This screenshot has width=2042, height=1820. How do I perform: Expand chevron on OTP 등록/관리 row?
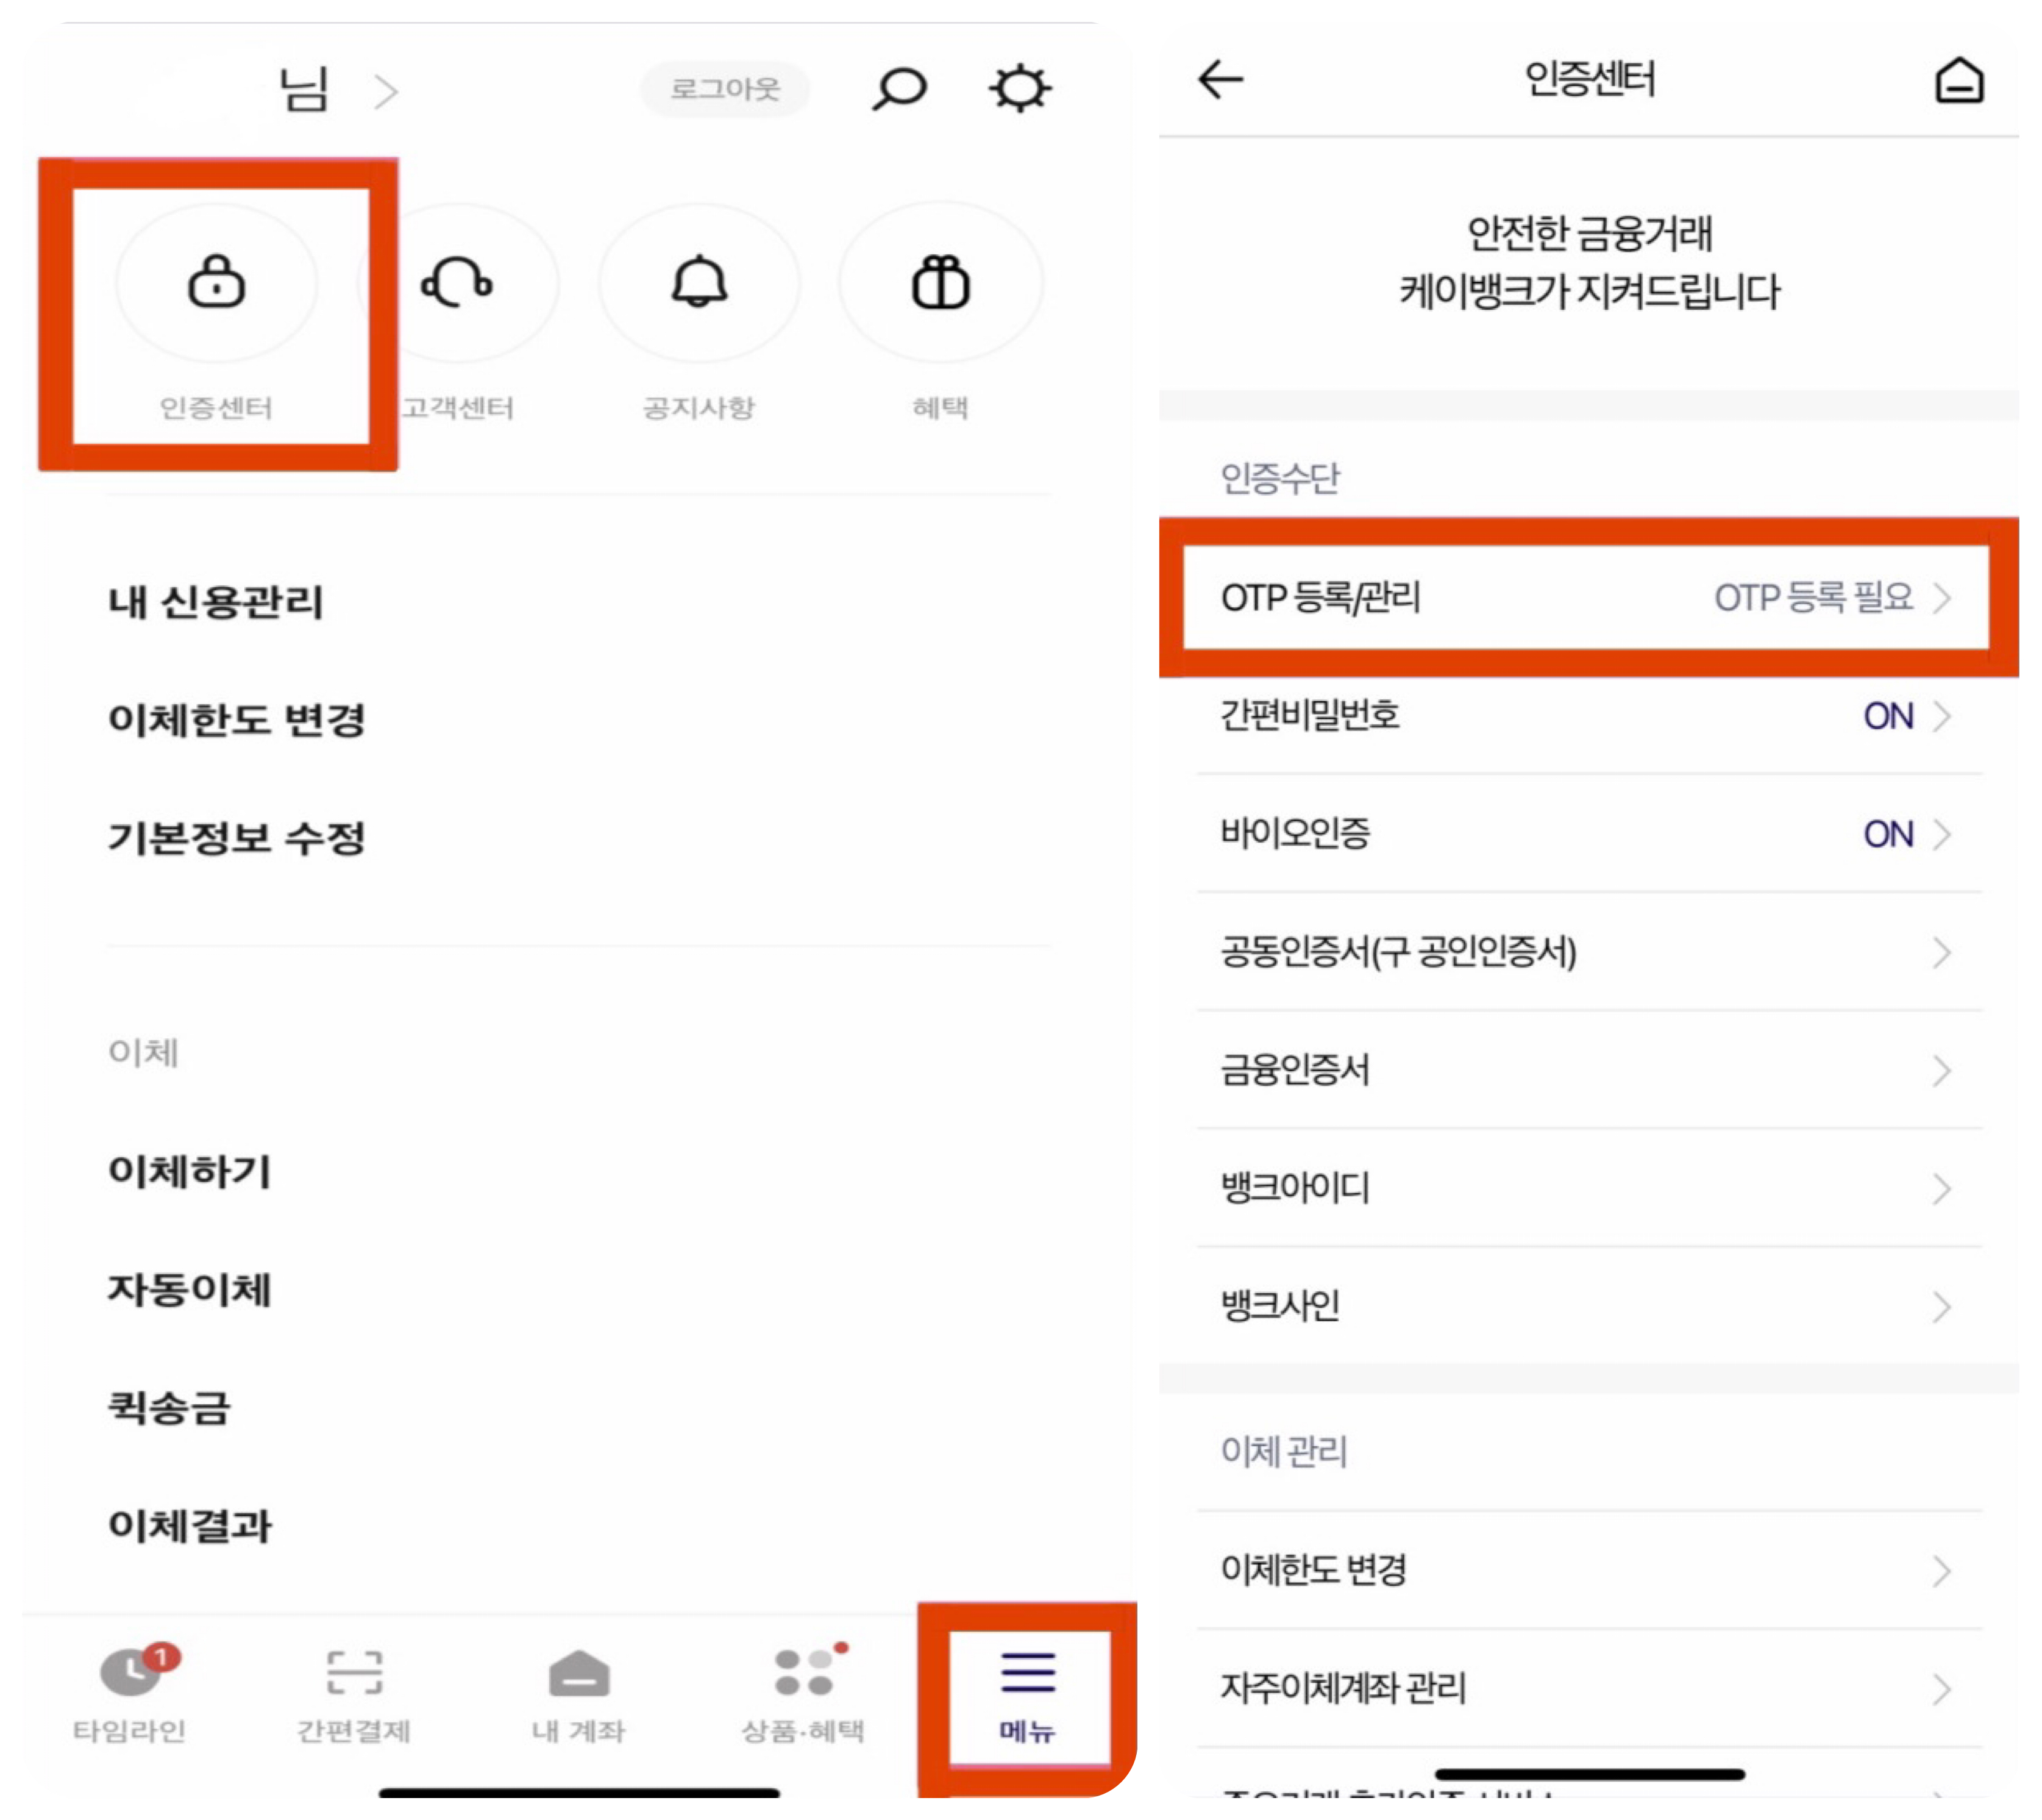pyautogui.click(x=1941, y=598)
